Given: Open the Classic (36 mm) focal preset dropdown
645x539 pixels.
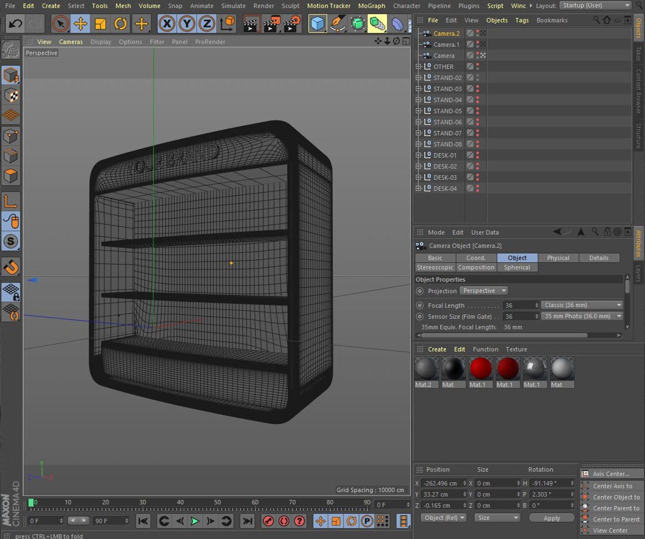Looking at the screenshot, I should click(x=583, y=305).
